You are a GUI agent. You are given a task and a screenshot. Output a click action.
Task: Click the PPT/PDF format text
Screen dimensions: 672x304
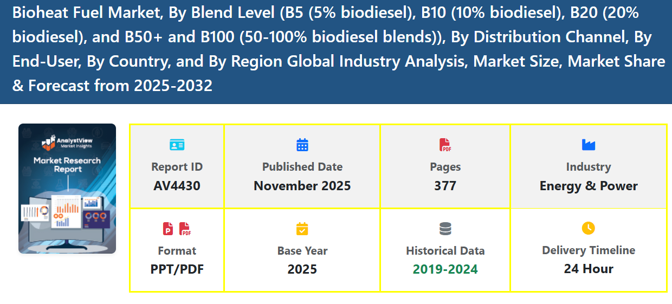177,269
